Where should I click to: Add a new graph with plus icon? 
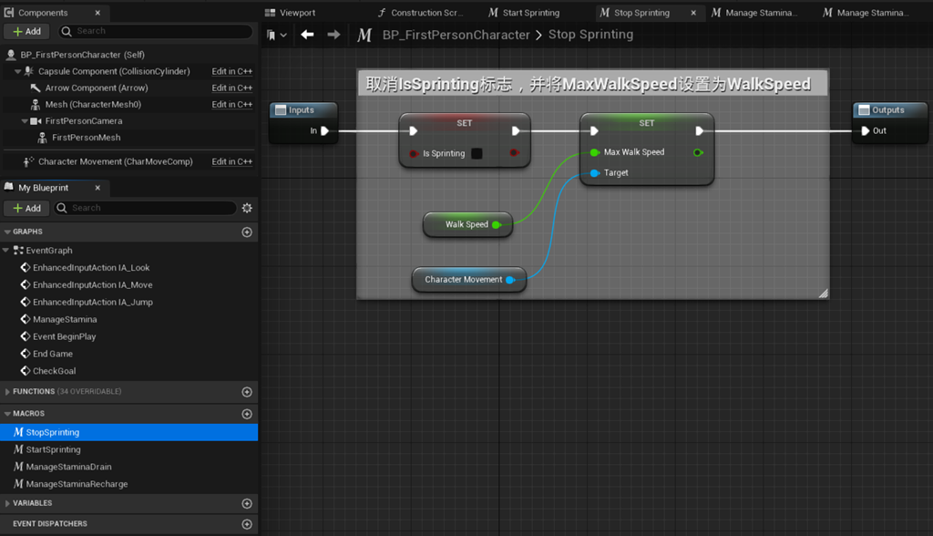(247, 232)
